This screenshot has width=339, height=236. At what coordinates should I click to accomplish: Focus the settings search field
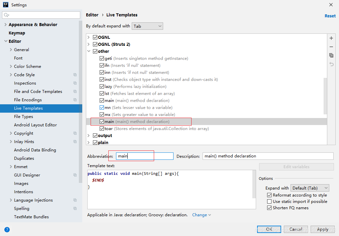click(41, 15)
